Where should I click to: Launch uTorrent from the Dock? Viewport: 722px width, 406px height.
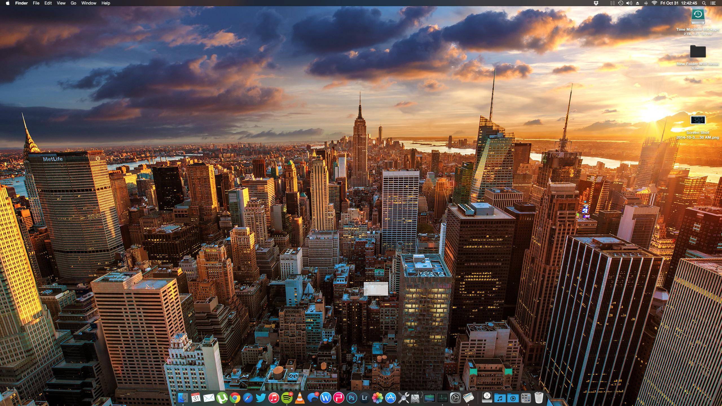pos(222,398)
